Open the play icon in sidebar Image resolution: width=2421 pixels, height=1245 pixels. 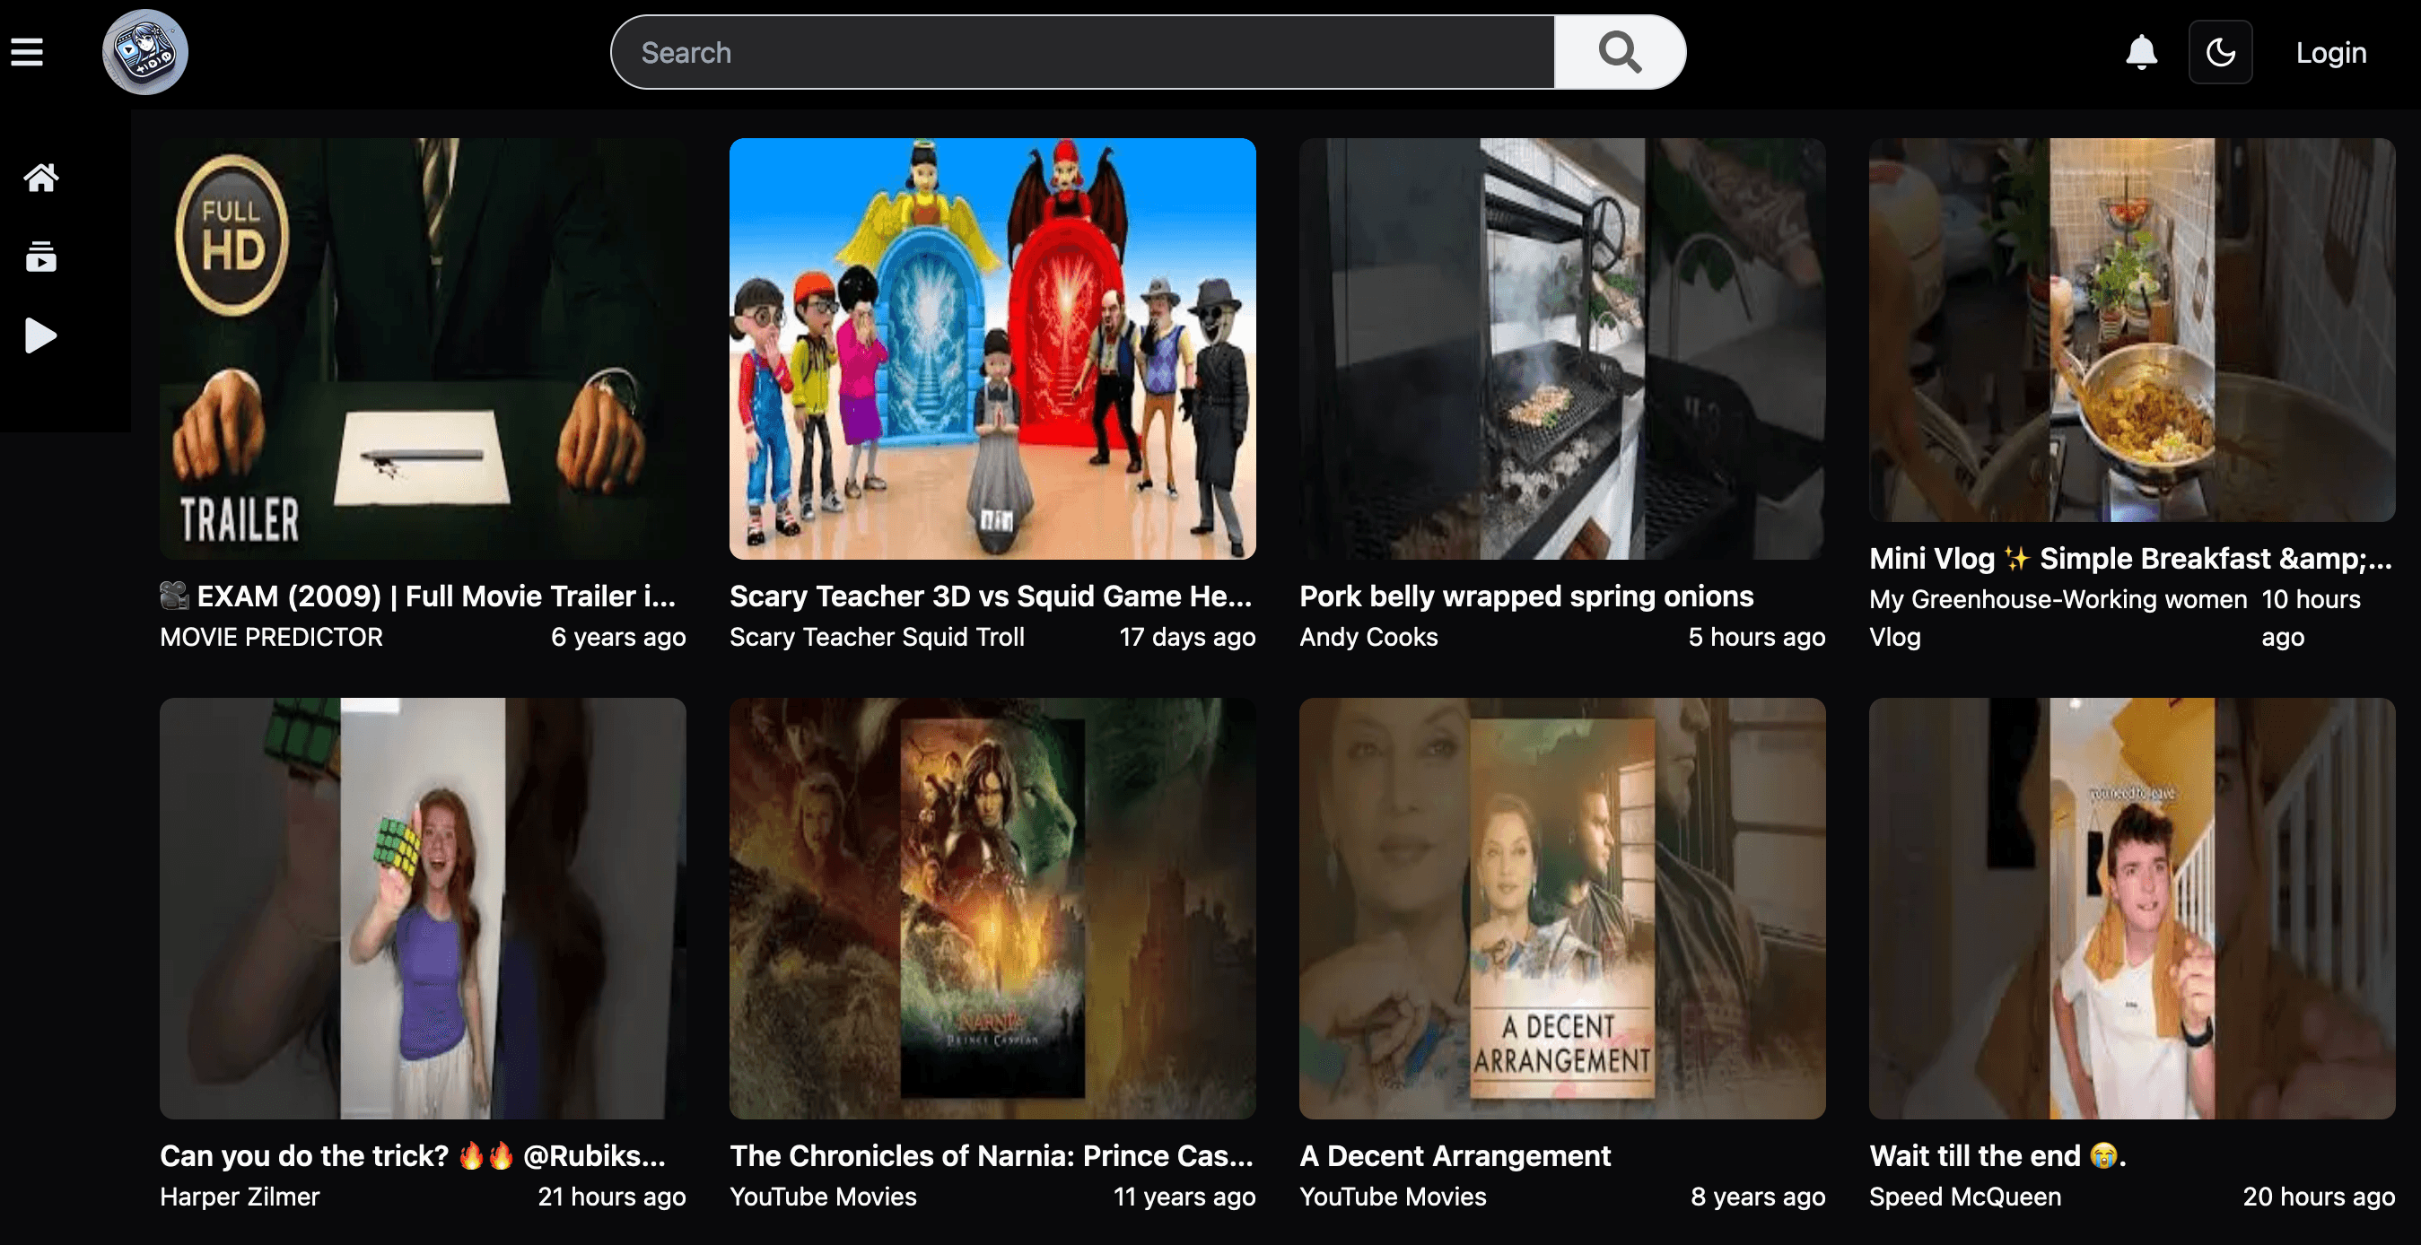[40, 335]
